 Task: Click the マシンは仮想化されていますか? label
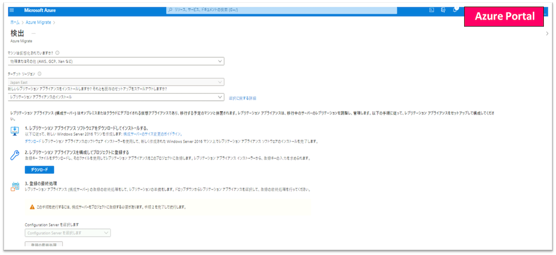coord(31,52)
